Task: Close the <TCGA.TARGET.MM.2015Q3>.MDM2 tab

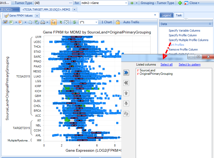Action: point(74,9)
